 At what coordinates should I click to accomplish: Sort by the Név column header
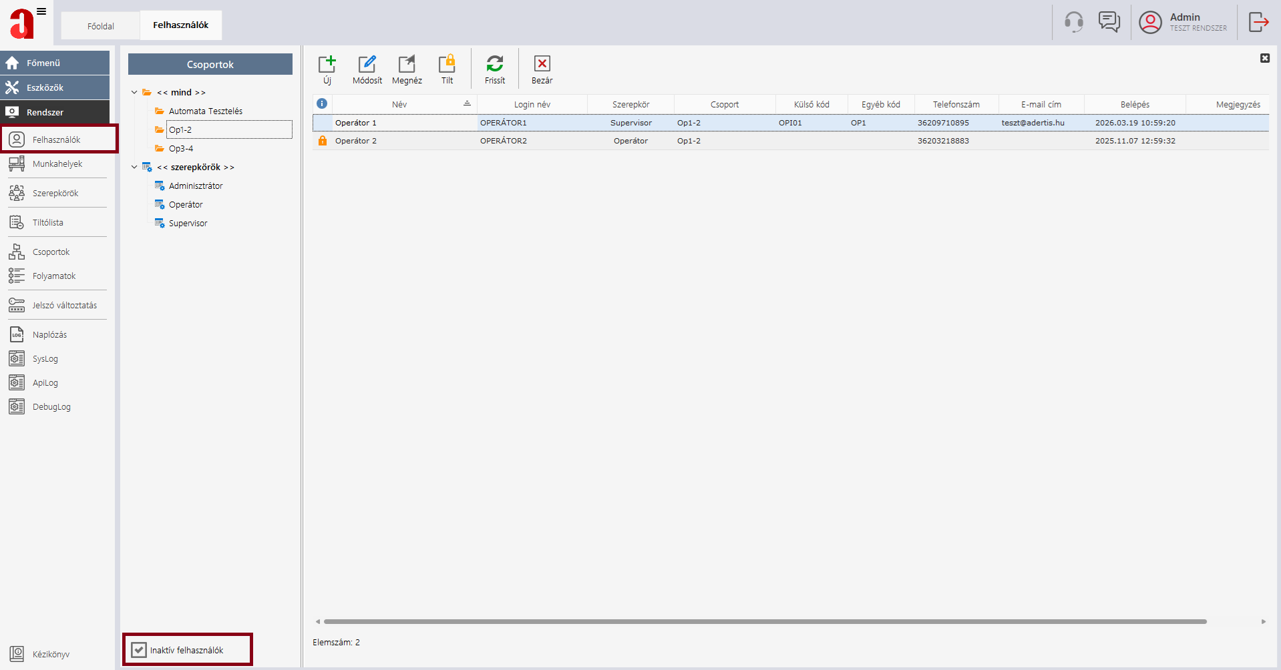tap(399, 105)
